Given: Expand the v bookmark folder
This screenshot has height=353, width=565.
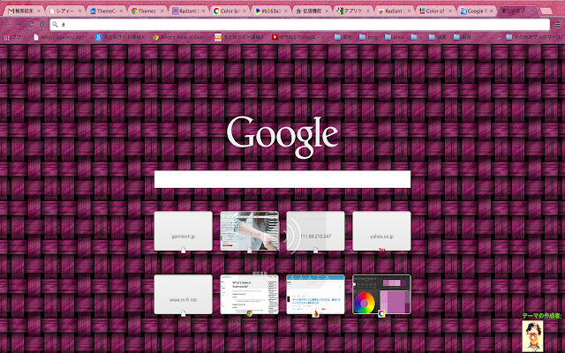Looking at the screenshot, I should point(417,37).
